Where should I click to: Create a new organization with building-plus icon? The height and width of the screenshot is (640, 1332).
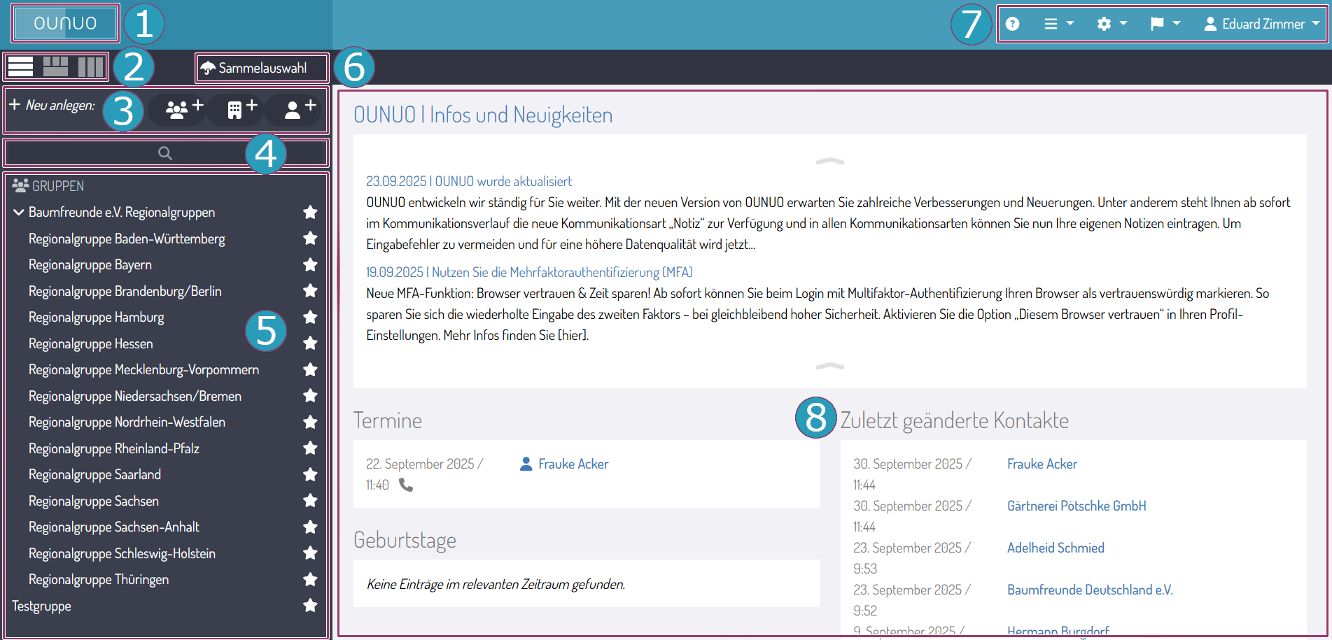tap(242, 108)
